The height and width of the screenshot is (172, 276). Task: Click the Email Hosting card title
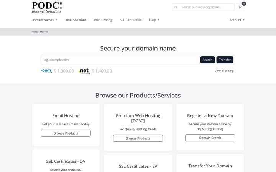[x=66, y=116]
